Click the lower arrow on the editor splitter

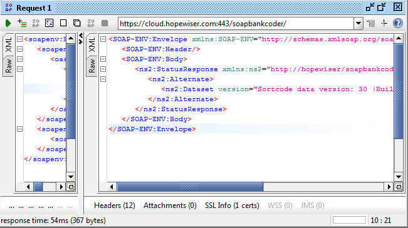(81, 42)
